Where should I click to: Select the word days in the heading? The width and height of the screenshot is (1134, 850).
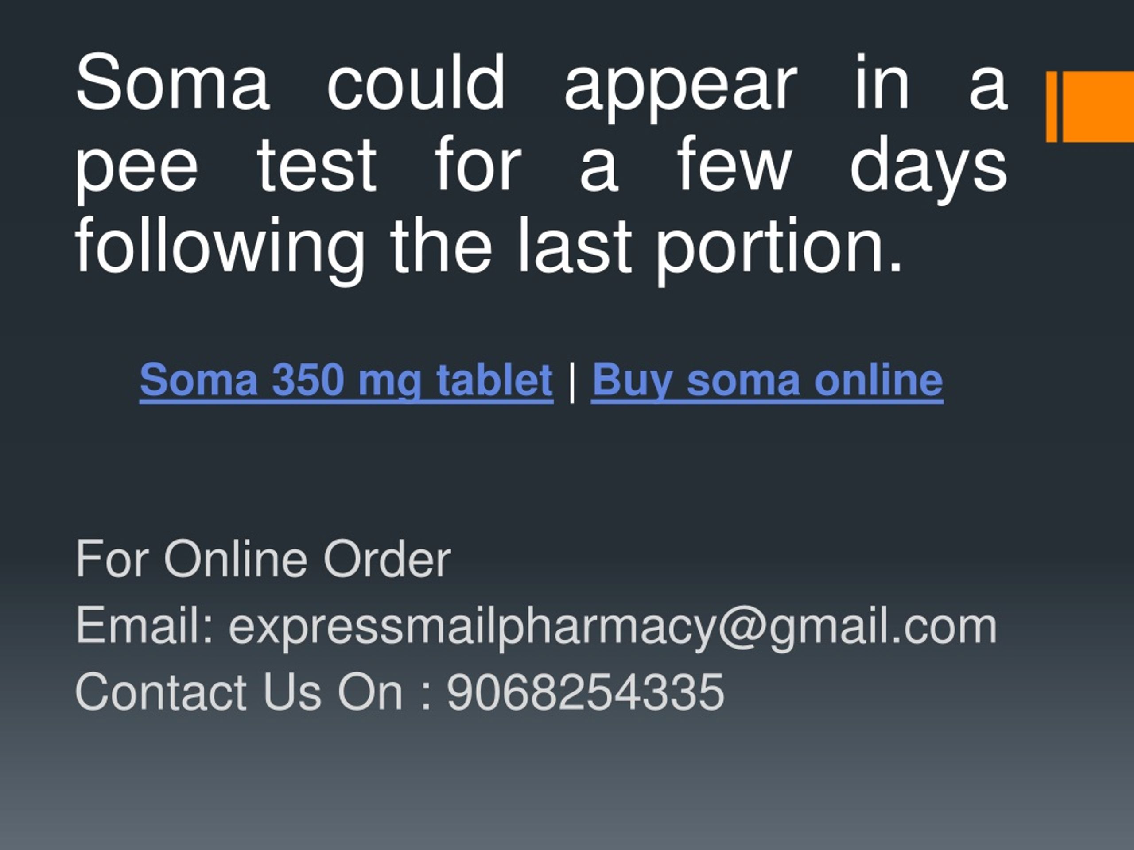pyautogui.click(x=928, y=169)
